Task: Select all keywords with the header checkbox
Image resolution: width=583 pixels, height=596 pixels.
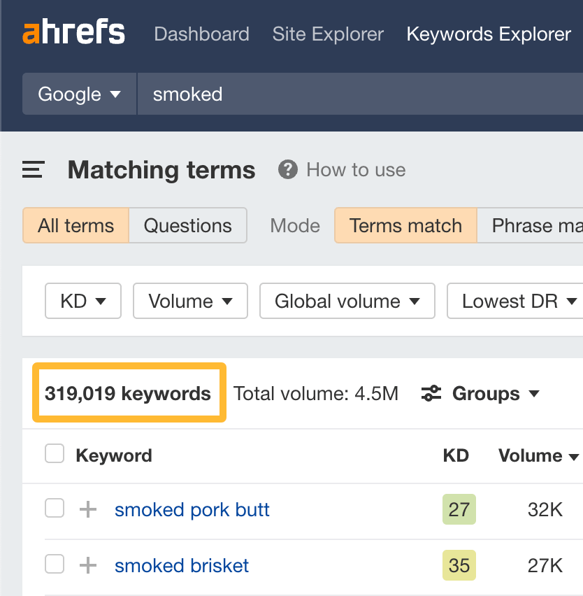Action: 54,453
